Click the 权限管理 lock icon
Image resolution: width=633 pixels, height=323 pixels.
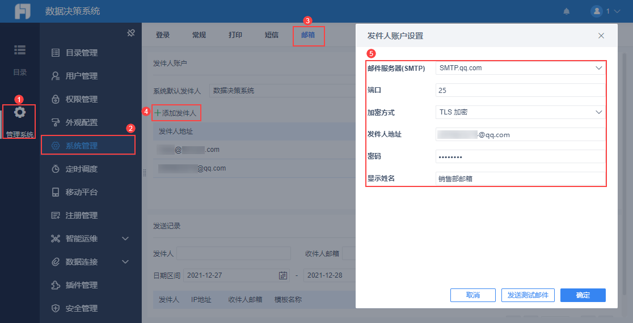coord(56,99)
